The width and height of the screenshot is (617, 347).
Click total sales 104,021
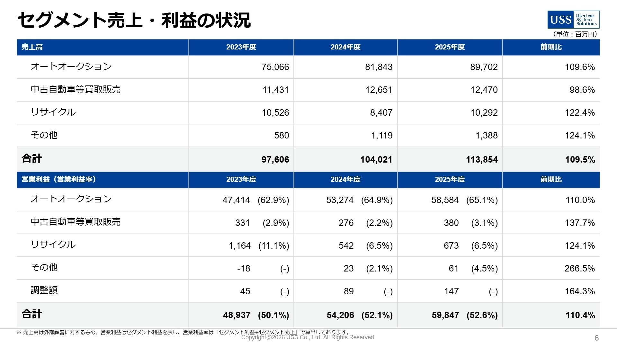pyautogui.click(x=376, y=159)
